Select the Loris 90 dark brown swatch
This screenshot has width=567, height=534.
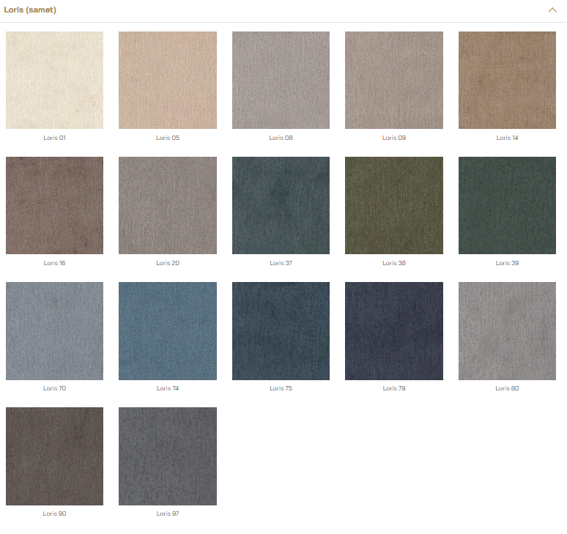pyautogui.click(x=55, y=456)
